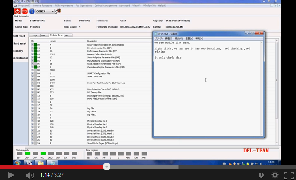Open the blue info icon
Image resolution: width=296 pixels, height=180 pixels.
point(32,11)
